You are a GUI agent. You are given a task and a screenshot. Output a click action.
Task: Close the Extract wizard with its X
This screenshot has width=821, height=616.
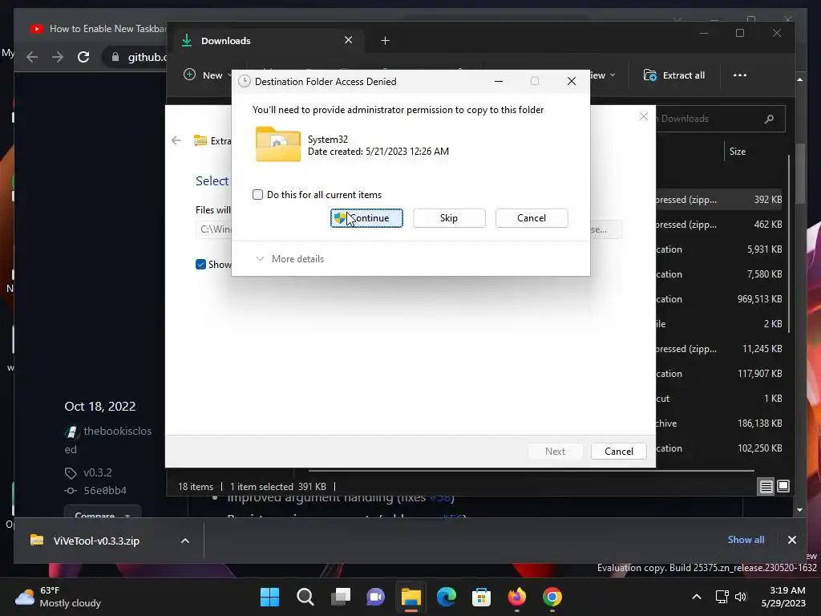(644, 116)
